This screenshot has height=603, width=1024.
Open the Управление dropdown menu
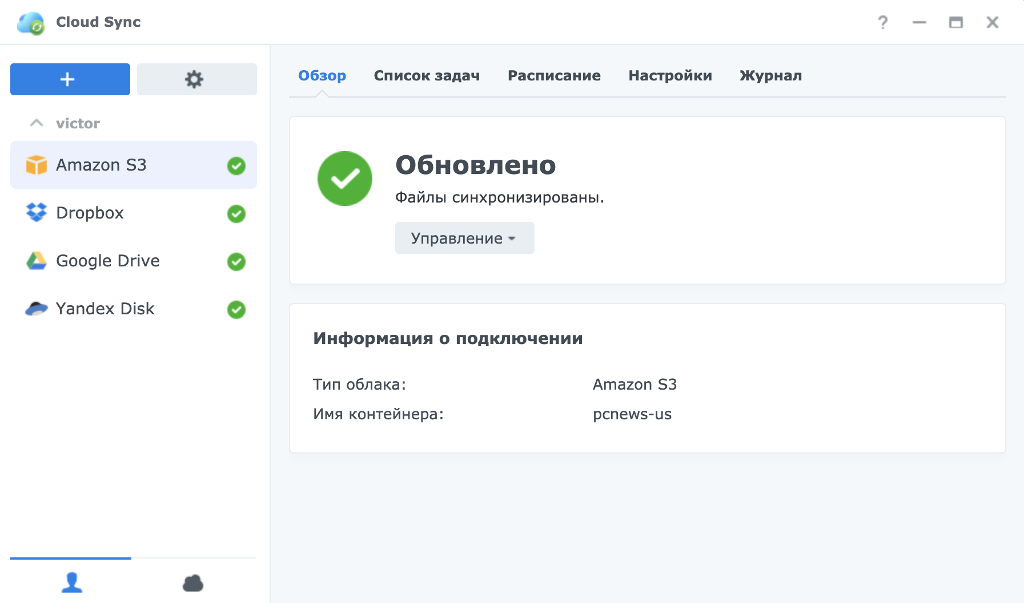tap(464, 238)
